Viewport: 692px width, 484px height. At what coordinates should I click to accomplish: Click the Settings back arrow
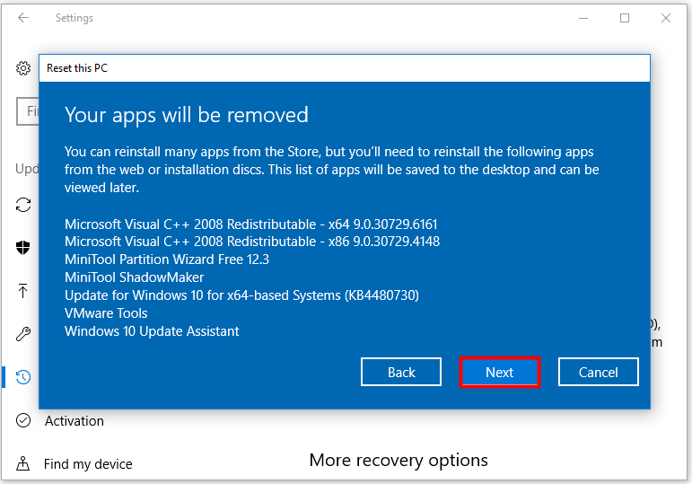[x=23, y=18]
